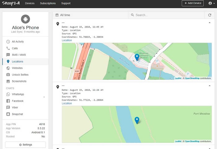This screenshot has height=149, width=217.
Task: Click the Screenshots image icon
Action: [x=8, y=81]
